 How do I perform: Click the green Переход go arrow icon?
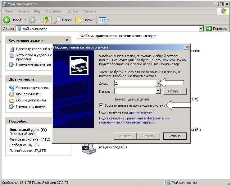(209, 29)
